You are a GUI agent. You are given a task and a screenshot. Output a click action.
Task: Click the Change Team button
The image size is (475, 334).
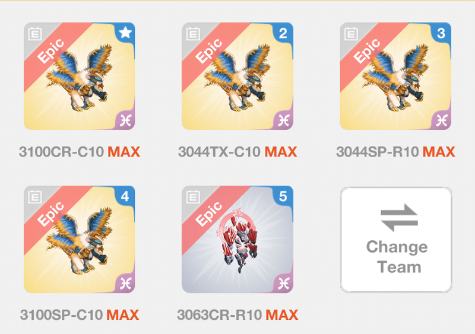click(396, 240)
